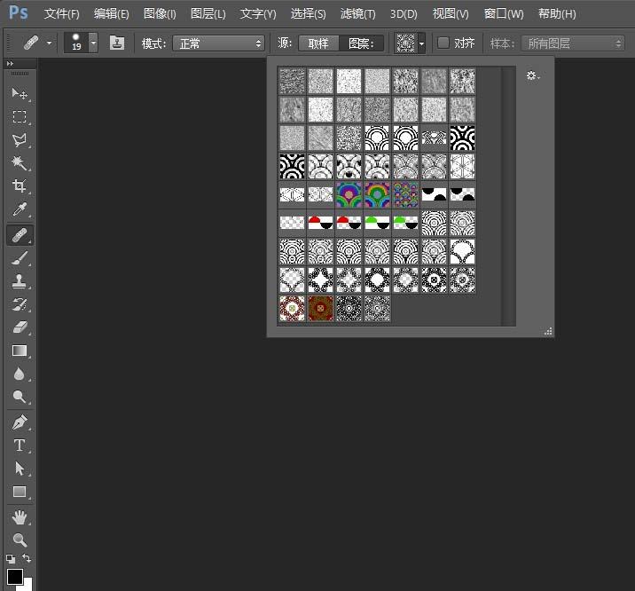This screenshot has width=635, height=591.
Task: Select the Crop tool
Action: click(x=20, y=186)
